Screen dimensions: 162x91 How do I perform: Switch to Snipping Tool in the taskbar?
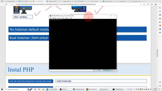105,89
